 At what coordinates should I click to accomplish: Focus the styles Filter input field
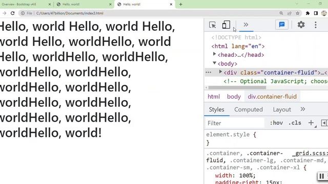pos(235,123)
